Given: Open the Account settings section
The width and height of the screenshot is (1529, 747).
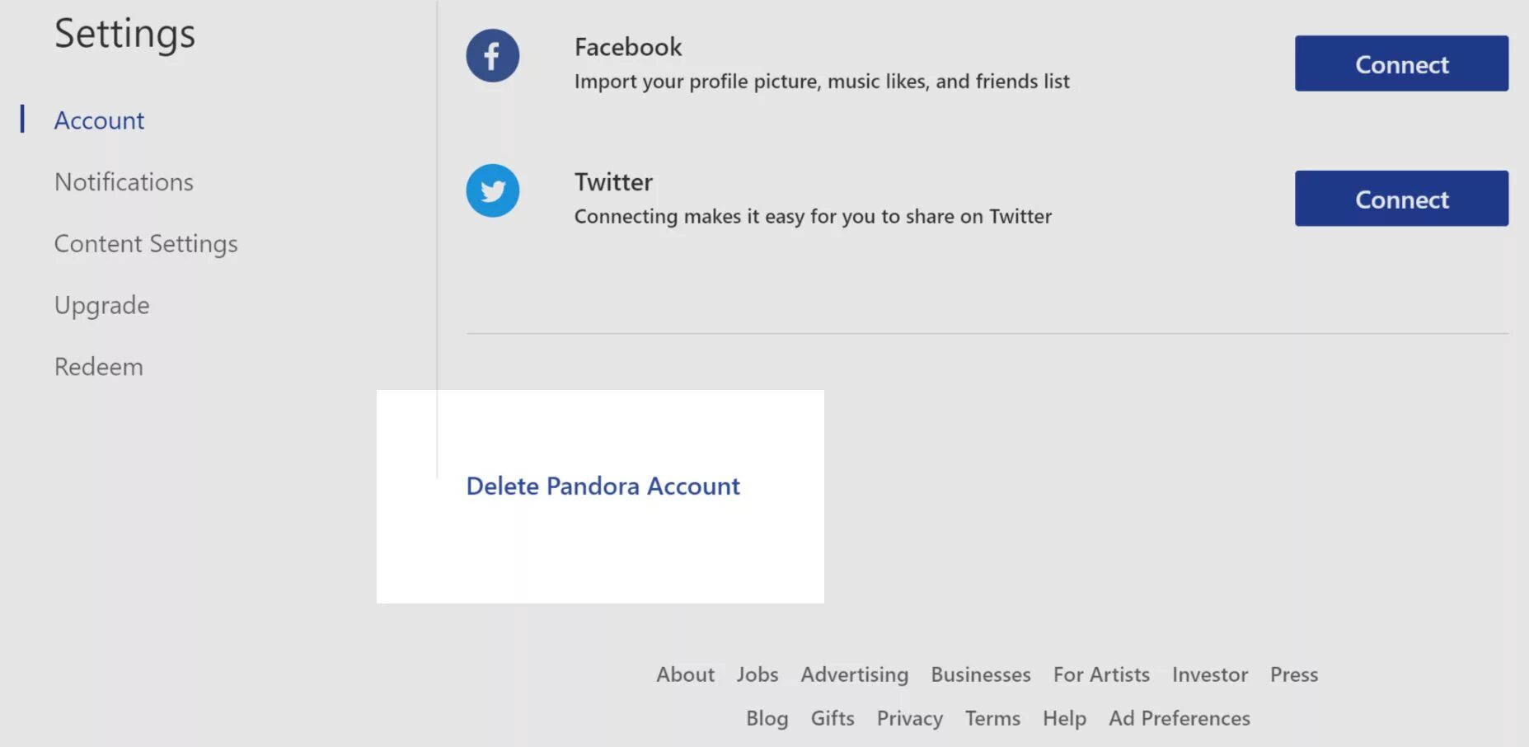Looking at the screenshot, I should (x=99, y=120).
